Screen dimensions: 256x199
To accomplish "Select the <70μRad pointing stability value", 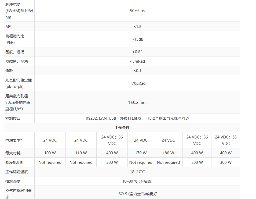I will [x=137, y=83].
